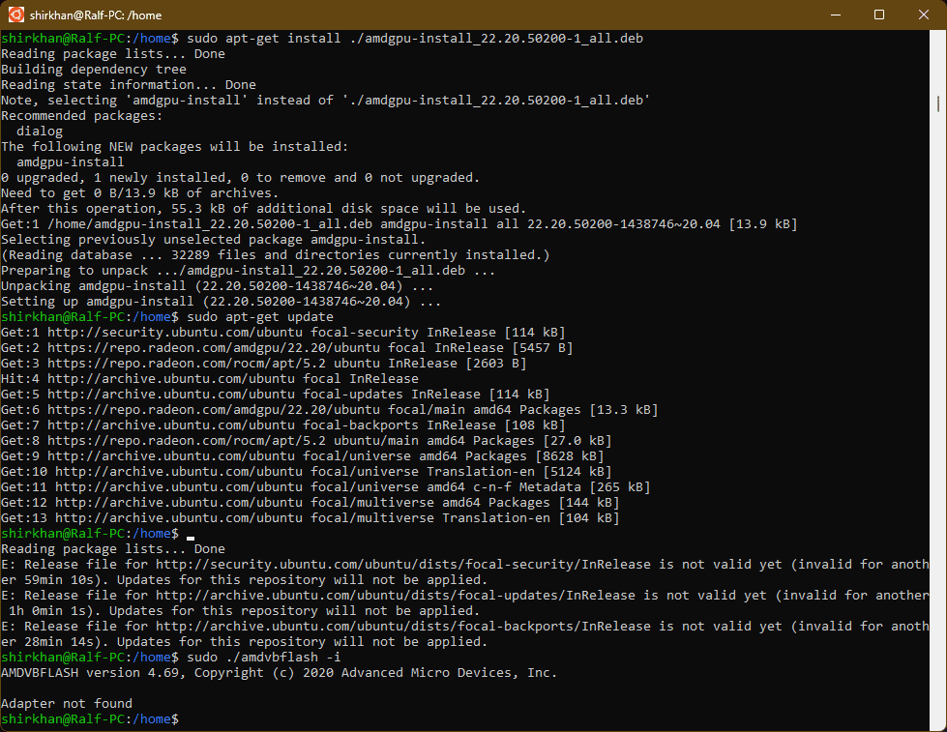Screen dimensions: 947x732
Task: Click the 'Adapter not found' message
Action: pyautogui.click(x=67, y=704)
